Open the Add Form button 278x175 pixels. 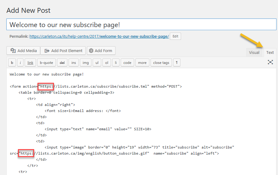click(x=101, y=51)
